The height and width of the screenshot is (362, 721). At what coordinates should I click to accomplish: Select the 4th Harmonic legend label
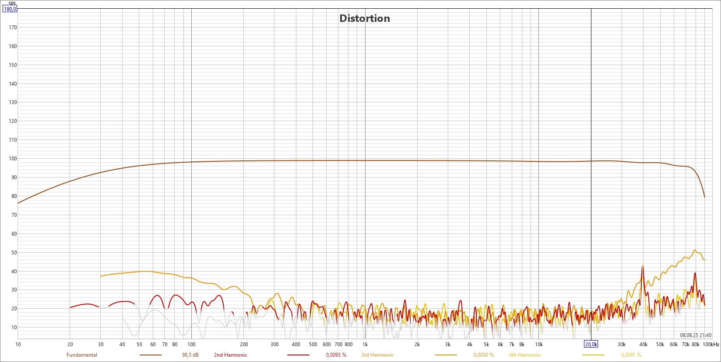pos(525,355)
